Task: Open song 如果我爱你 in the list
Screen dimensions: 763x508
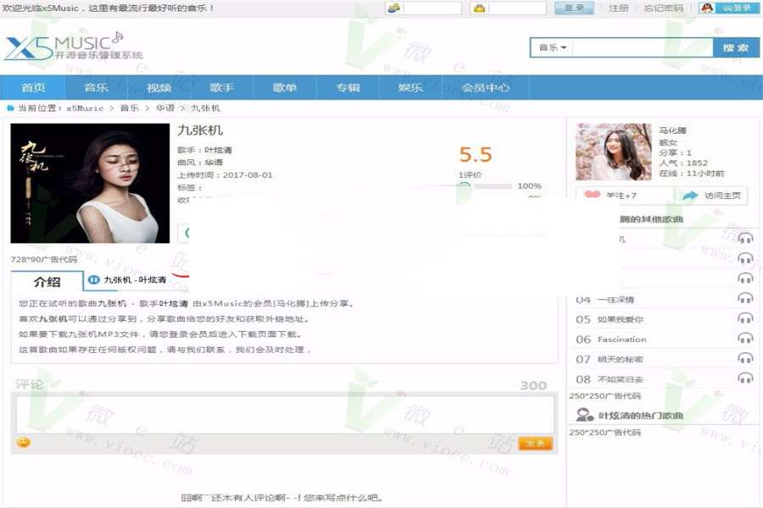Action: [x=621, y=319]
